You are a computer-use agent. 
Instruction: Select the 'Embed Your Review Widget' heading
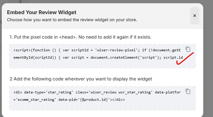coord(42,12)
